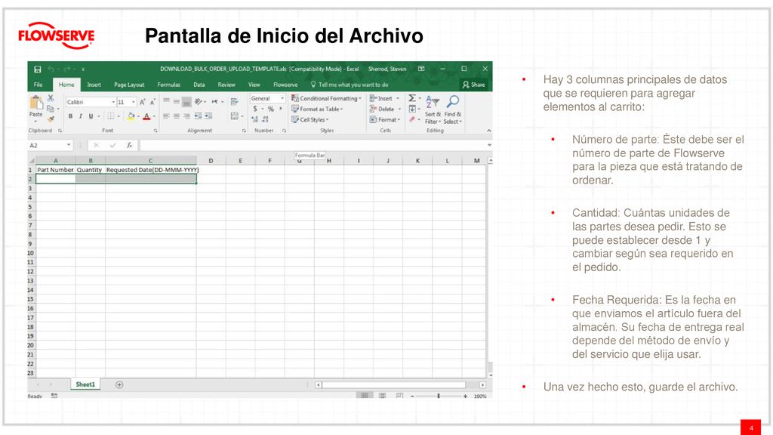
Task: Click the Merge & Center icon
Action: pos(234,116)
